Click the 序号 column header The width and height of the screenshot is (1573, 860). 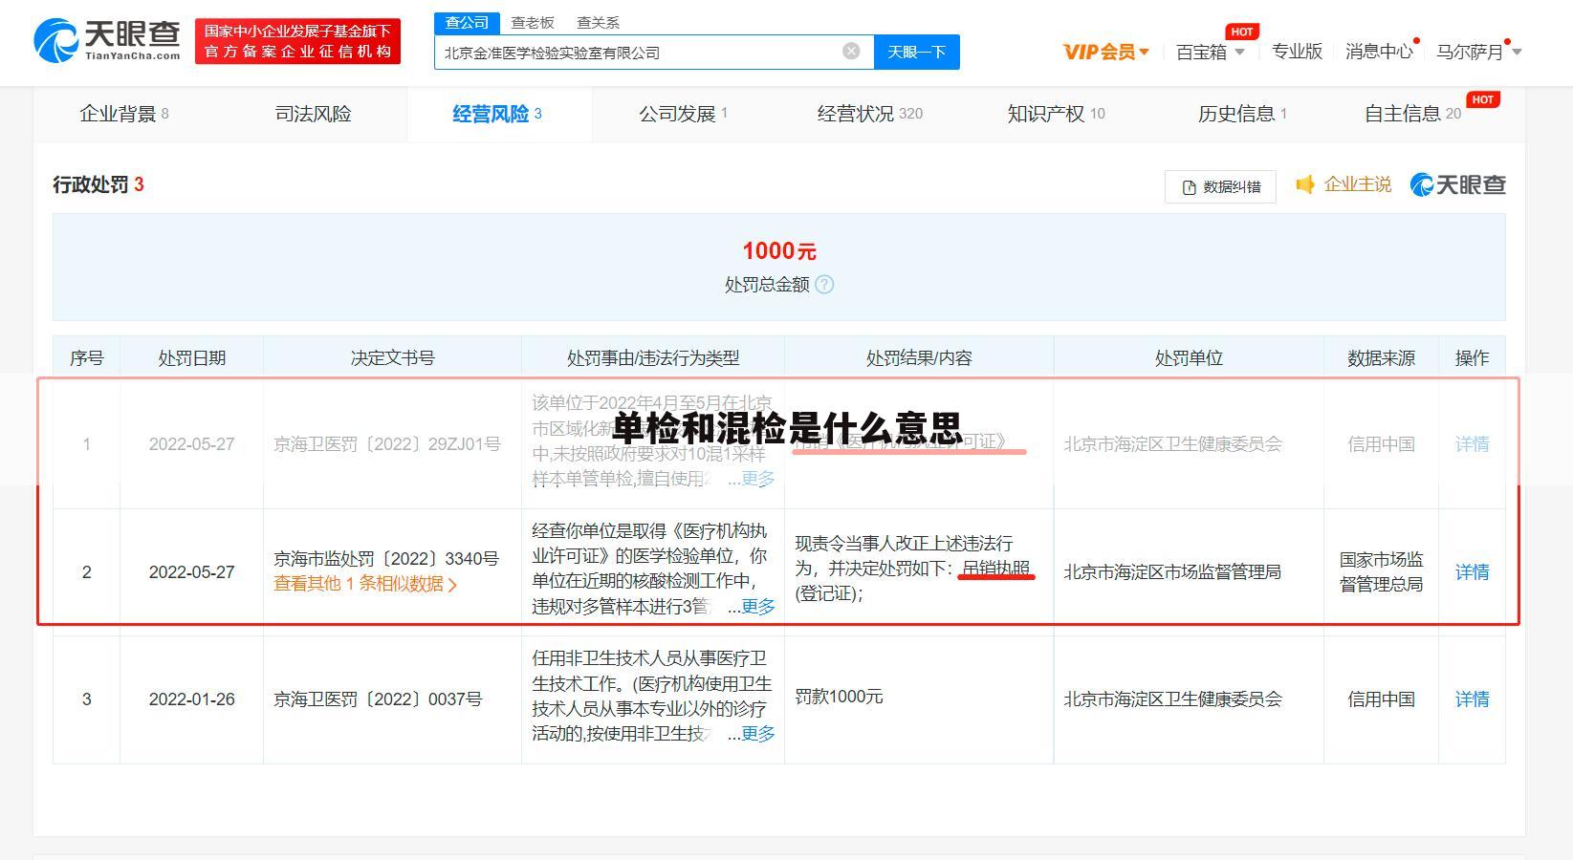[x=86, y=358]
